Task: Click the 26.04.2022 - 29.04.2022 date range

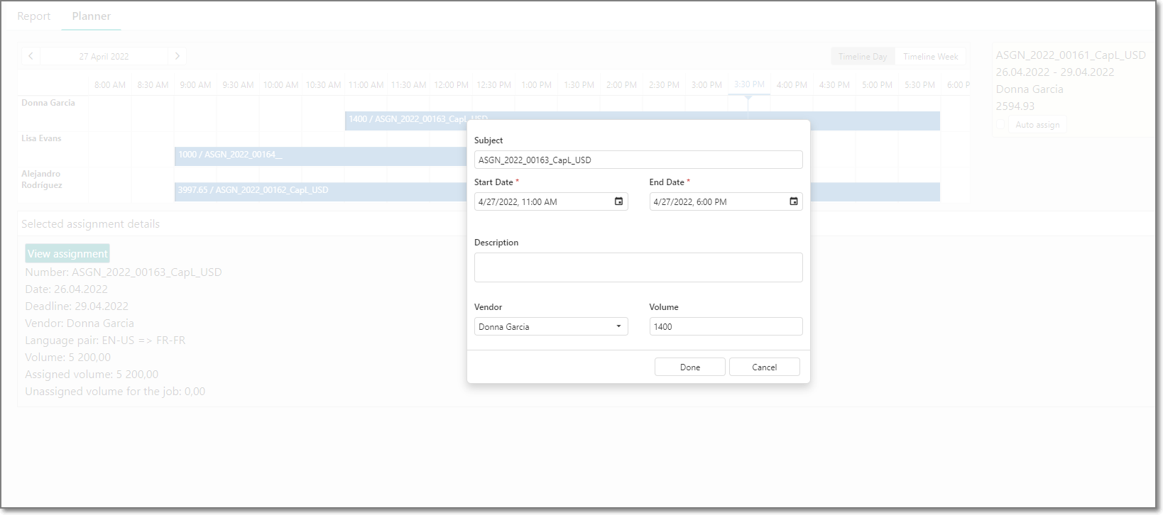Action: pyautogui.click(x=1055, y=72)
